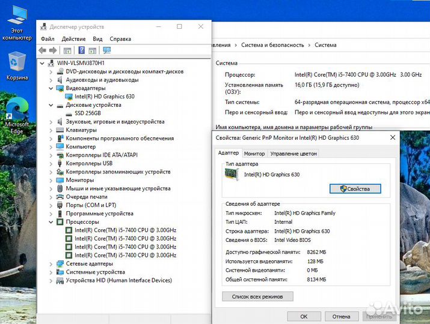Screen dimensions: 430x324
Task: Click the DVD-дисководы category icon
Action: pyautogui.click(x=60, y=71)
